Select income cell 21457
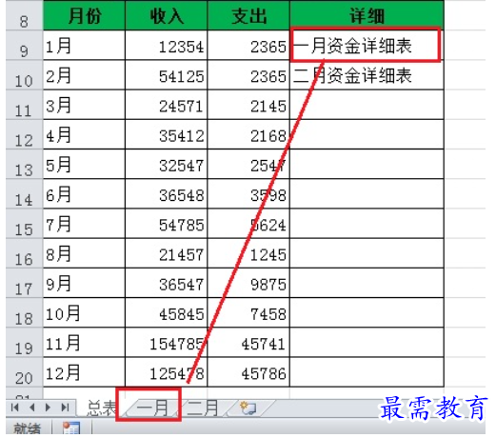 pyautogui.click(x=167, y=253)
